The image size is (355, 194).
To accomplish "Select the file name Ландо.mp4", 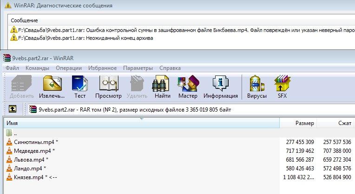I will (x=28, y=168).
